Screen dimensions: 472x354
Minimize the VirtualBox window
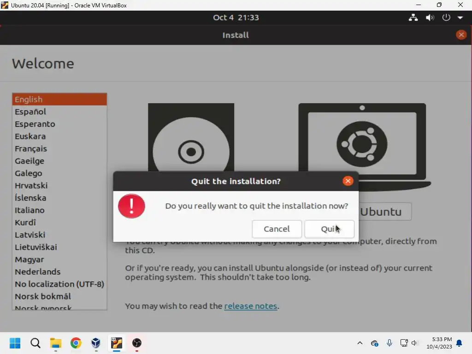419,5
